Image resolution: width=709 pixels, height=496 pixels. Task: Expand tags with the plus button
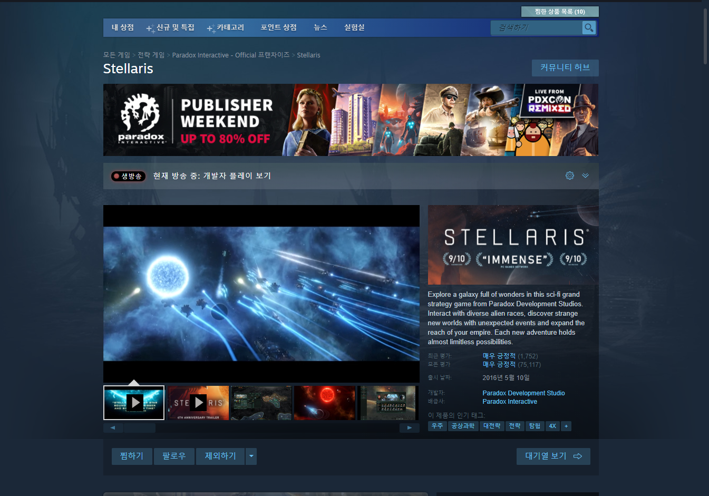pyautogui.click(x=566, y=426)
